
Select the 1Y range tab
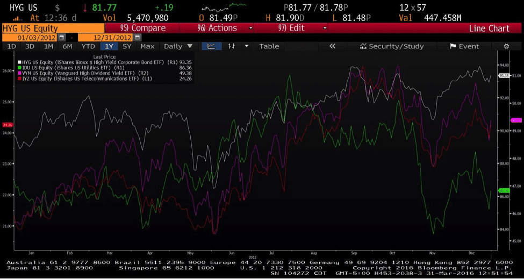(x=109, y=46)
